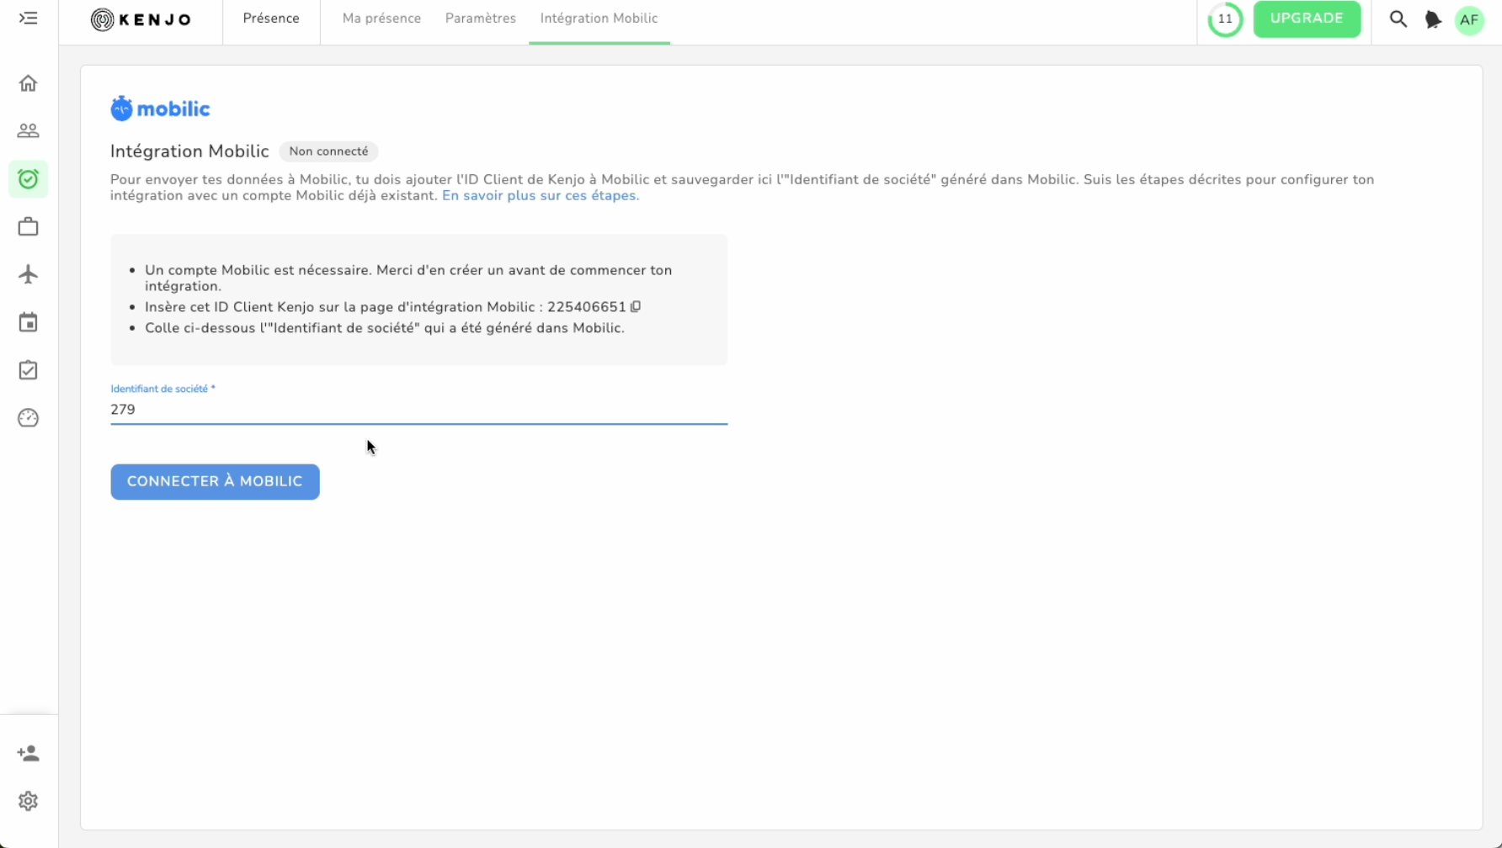This screenshot has width=1502, height=848.
Task: Open the People section icon
Action: pyautogui.click(x=29, y=130)
